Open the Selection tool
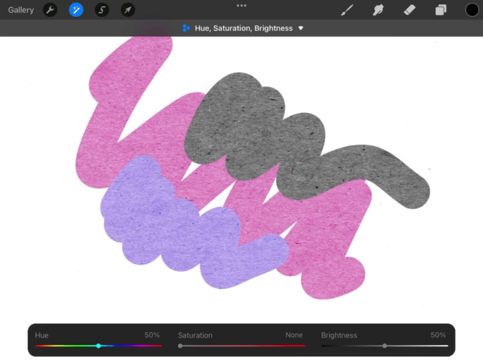483x362 pixels. click(x=102, y=10)
